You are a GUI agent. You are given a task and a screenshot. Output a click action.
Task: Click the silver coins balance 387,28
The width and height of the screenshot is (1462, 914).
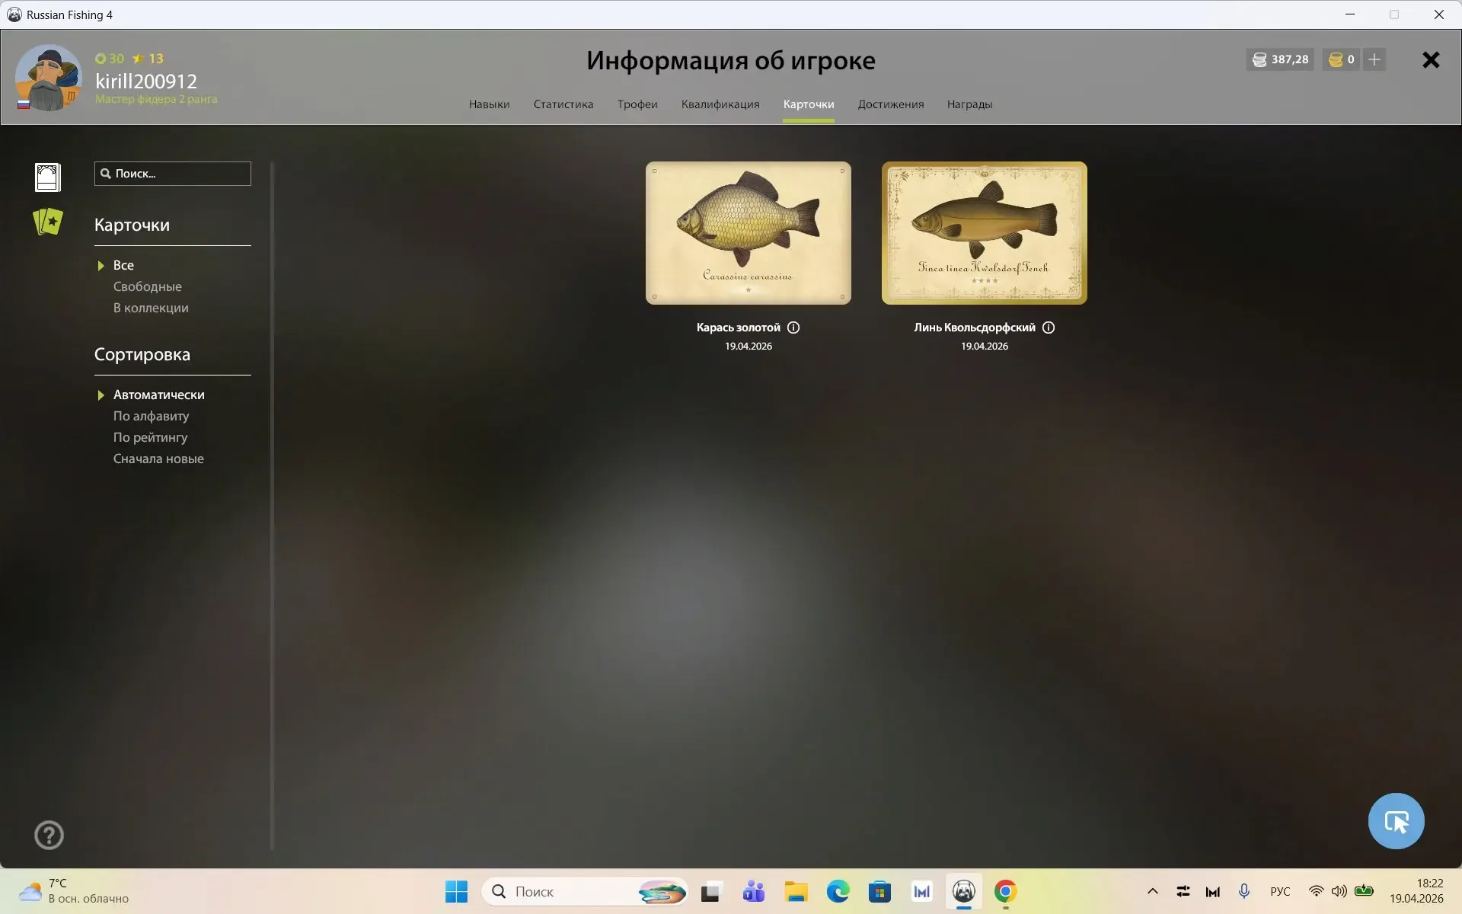[x=1281, y=59]
